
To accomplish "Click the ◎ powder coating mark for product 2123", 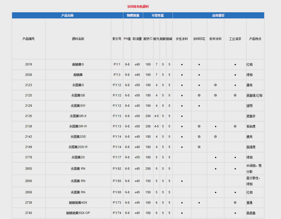I will [x=215, y=85].
